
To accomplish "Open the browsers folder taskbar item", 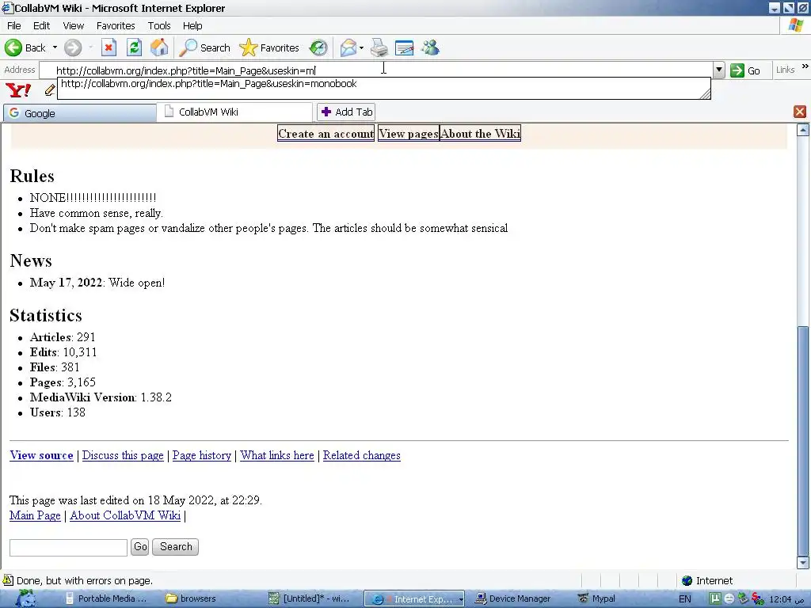I will coord(192,598).
